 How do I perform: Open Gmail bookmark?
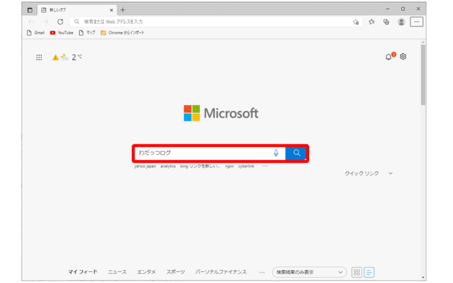pyautogui.click(x=36, y=32)
